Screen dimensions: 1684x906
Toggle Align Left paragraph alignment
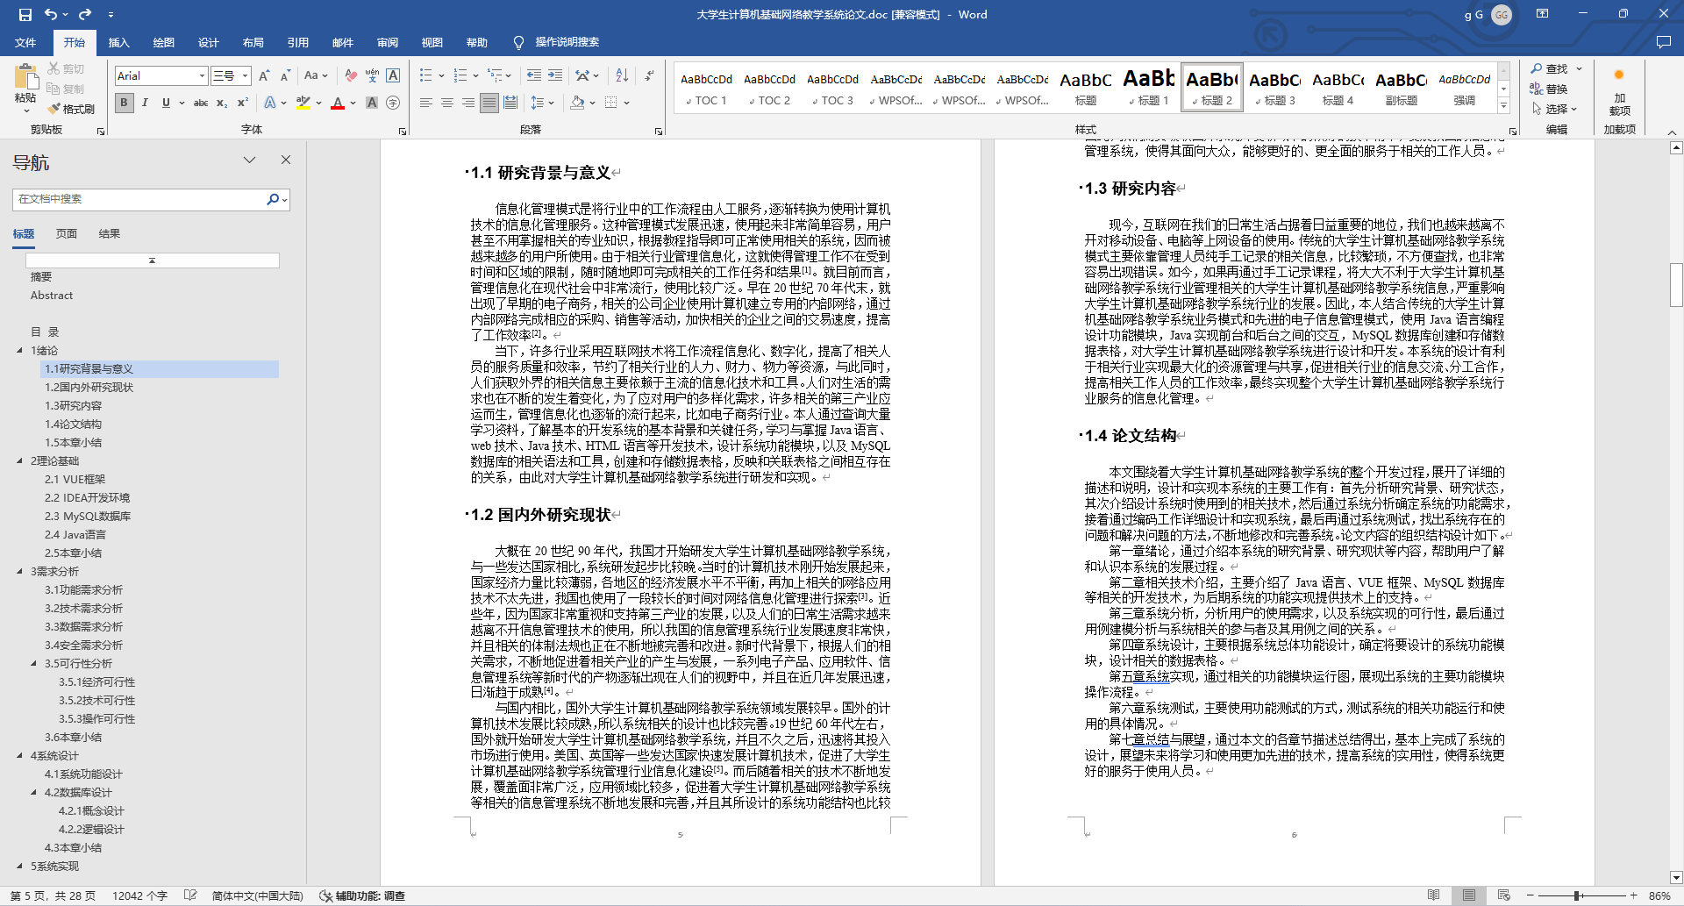click(426, 103)
